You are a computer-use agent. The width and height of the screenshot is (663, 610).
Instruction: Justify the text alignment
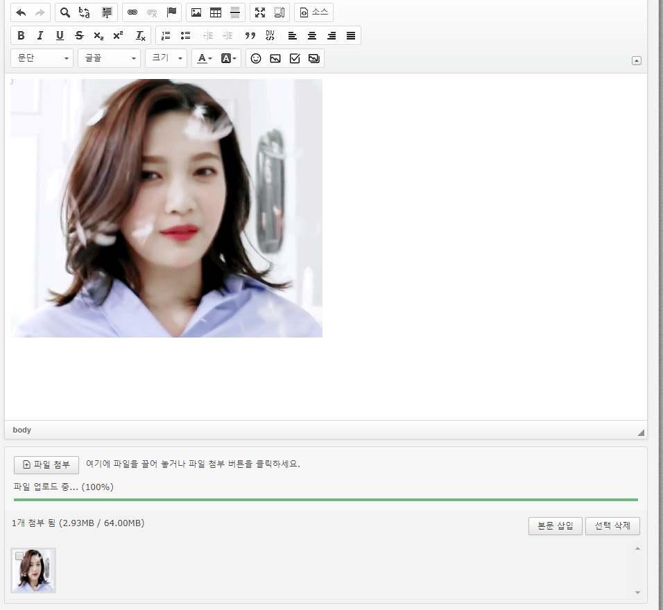[350, 35]
